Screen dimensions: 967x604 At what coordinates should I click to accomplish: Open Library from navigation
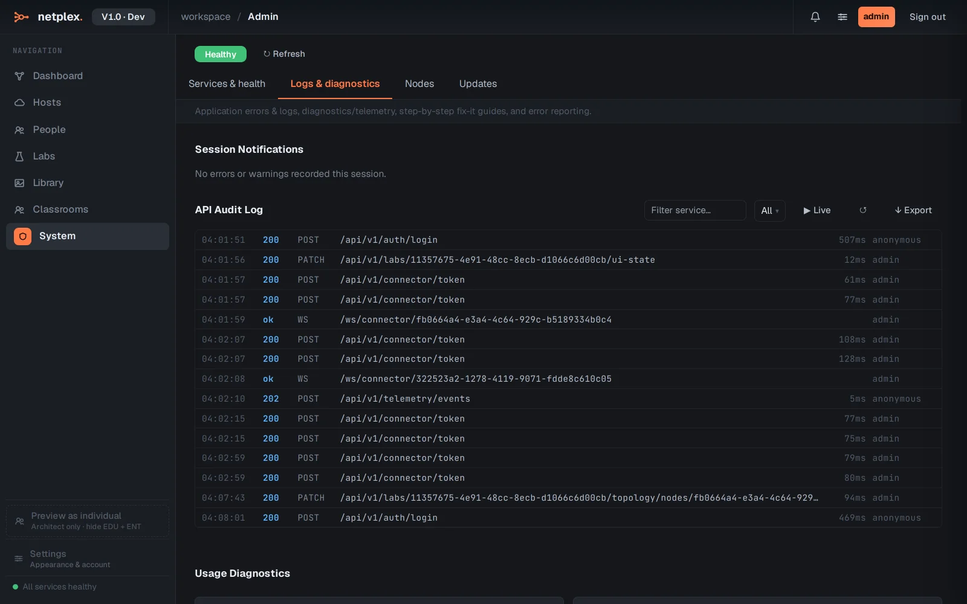(x=88, y=183)
